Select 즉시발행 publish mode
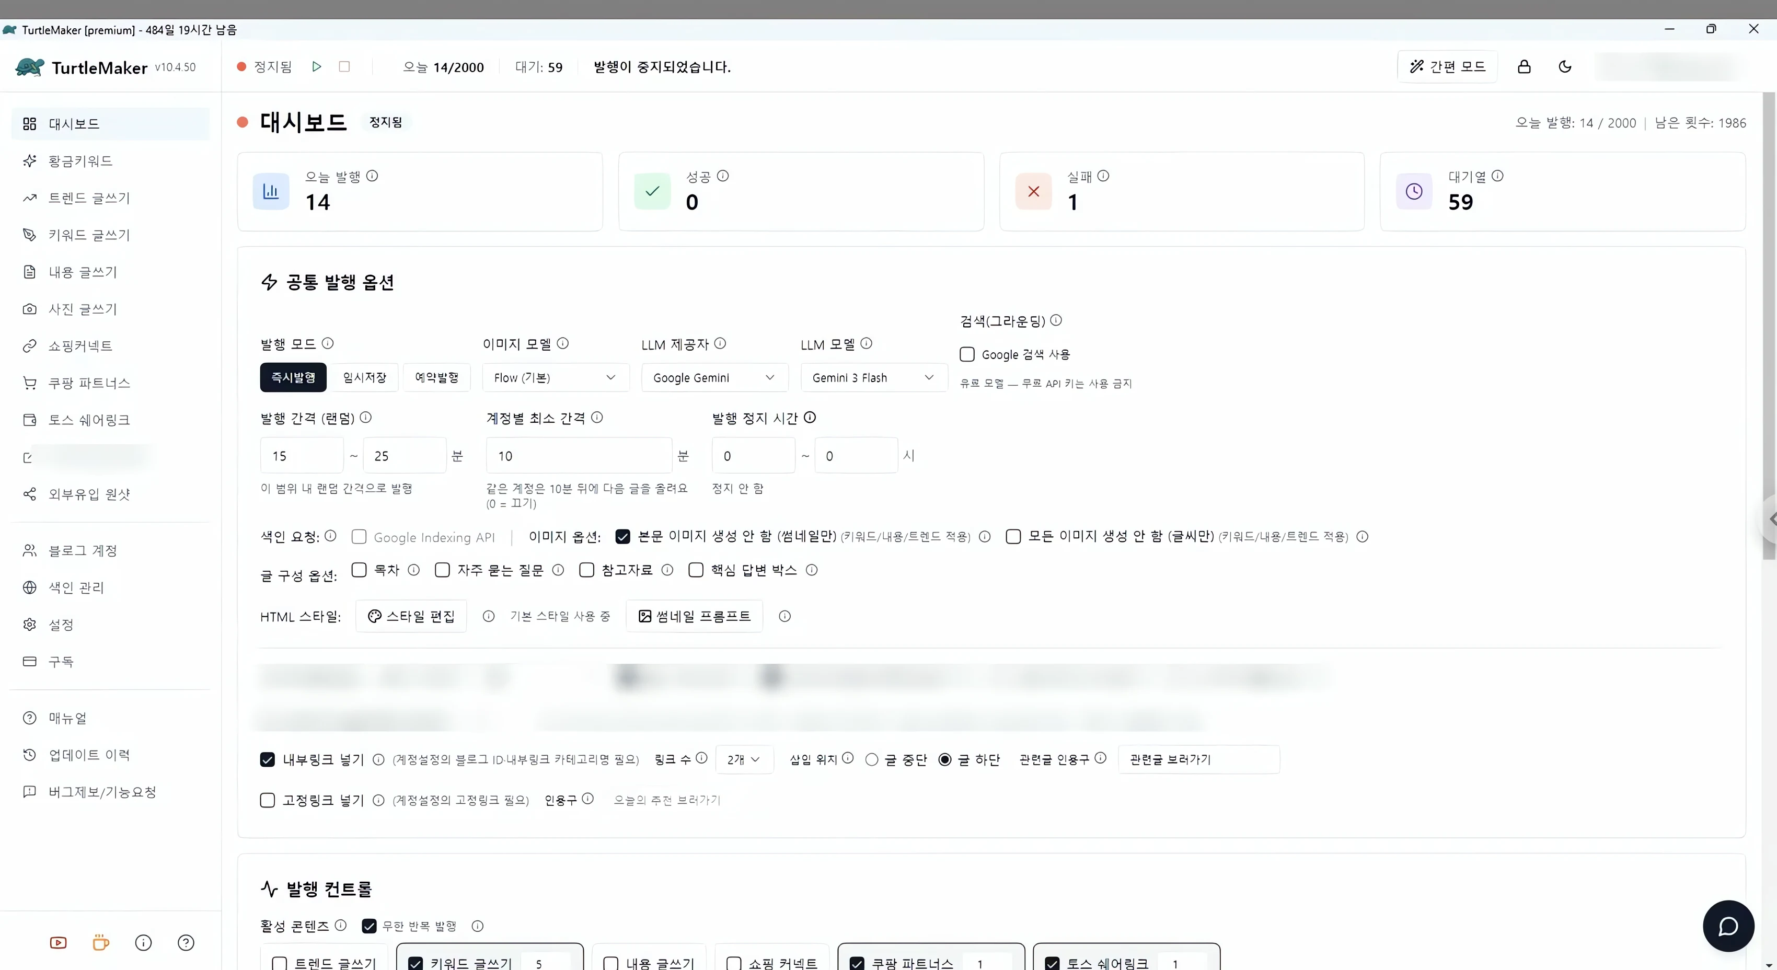The height and width of the screenshot is (970, 1777). point(293,377)
